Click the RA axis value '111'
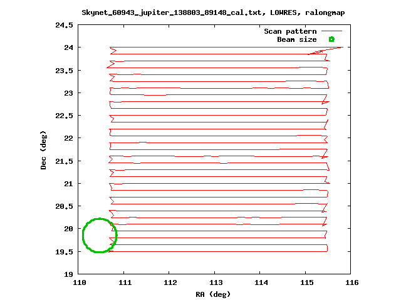Image resolution: width=401 pixels, height=300 pixels. tap(125, 282)
